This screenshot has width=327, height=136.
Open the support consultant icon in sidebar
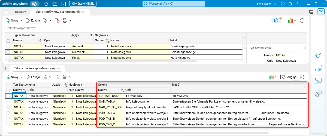coord(318,94)
